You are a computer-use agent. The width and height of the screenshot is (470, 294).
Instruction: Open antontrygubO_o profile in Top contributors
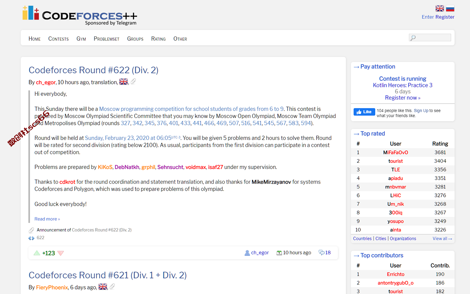point(395,283)
